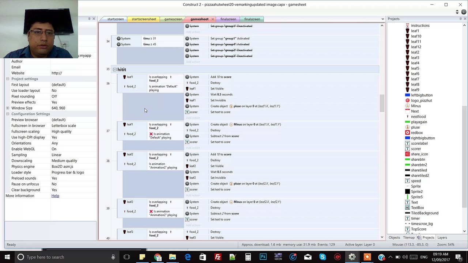Expand the Window Size property
The image size is (468, 263).
coord(7,108)
